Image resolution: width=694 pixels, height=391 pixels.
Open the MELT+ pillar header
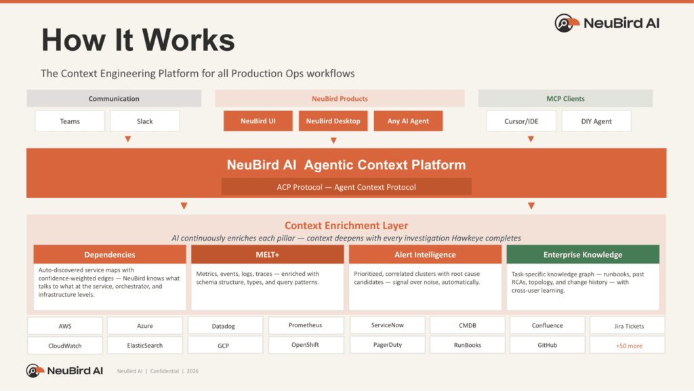[x=267, y=254]
